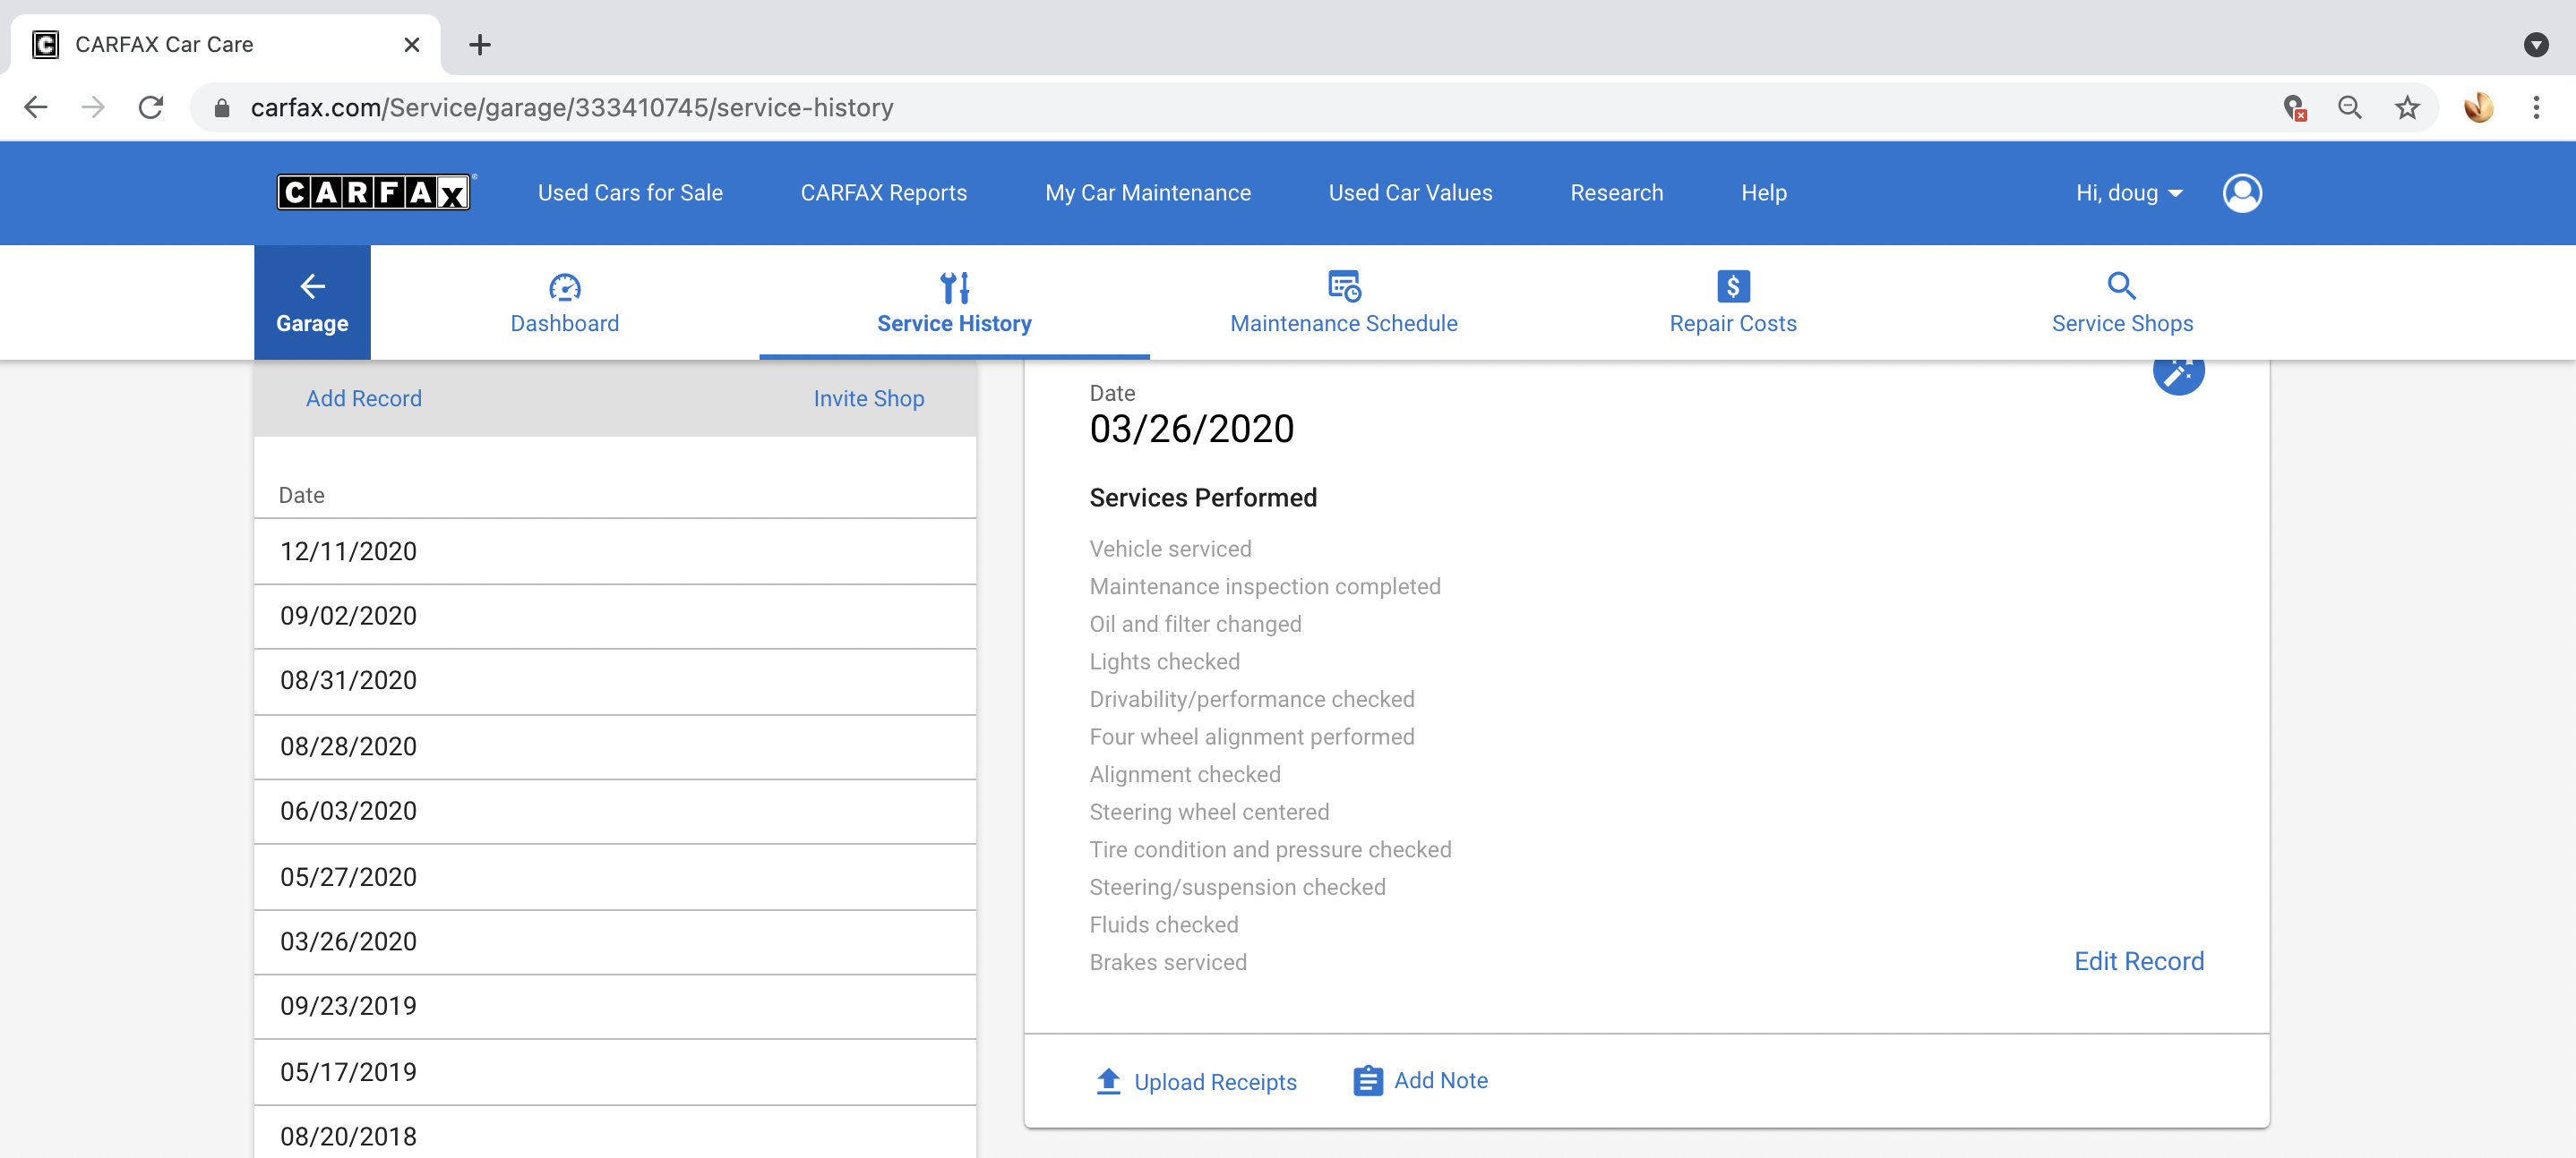
Task: Open the tab search dropdown arrow
Action: pyautogui.click(x=2535, y=44)
